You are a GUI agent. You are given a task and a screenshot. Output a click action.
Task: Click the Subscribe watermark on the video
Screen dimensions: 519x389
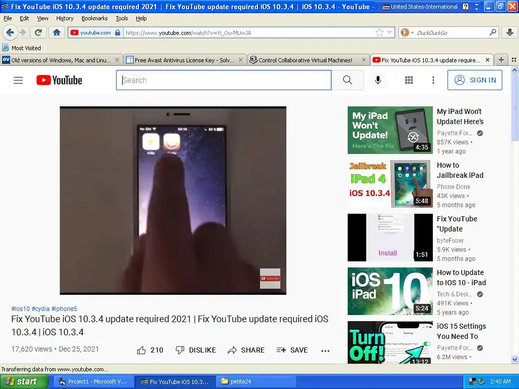(x=270, y=278)
